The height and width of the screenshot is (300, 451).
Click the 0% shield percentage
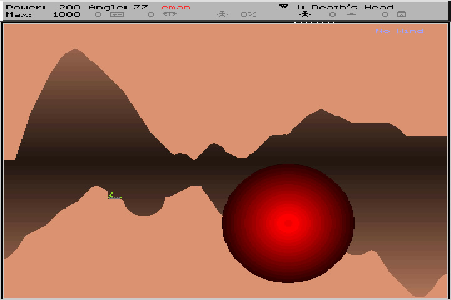[248, 14]
